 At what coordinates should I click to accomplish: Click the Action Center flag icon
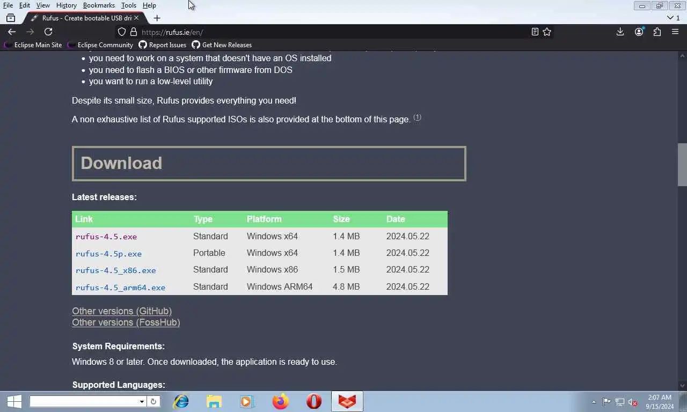point(606,402)
